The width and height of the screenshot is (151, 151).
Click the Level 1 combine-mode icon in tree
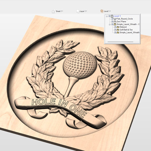click(112, 16)
